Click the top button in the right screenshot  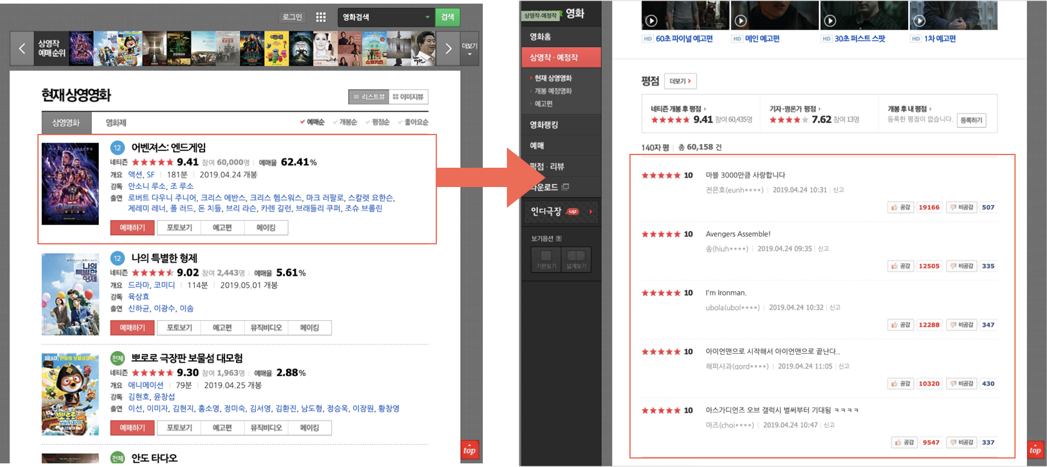click(x=1036, y=450)
